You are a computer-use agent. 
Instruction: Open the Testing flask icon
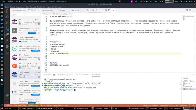[7, 40]
